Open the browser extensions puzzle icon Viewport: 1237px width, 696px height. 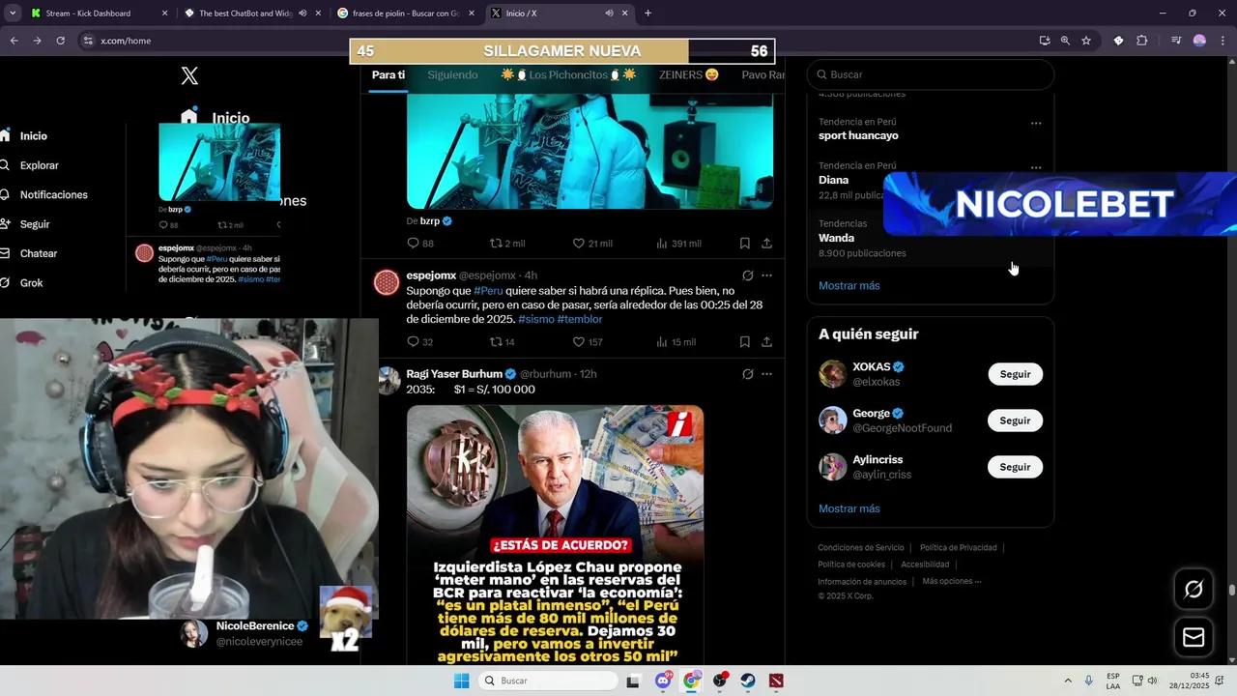point(1142,41)
